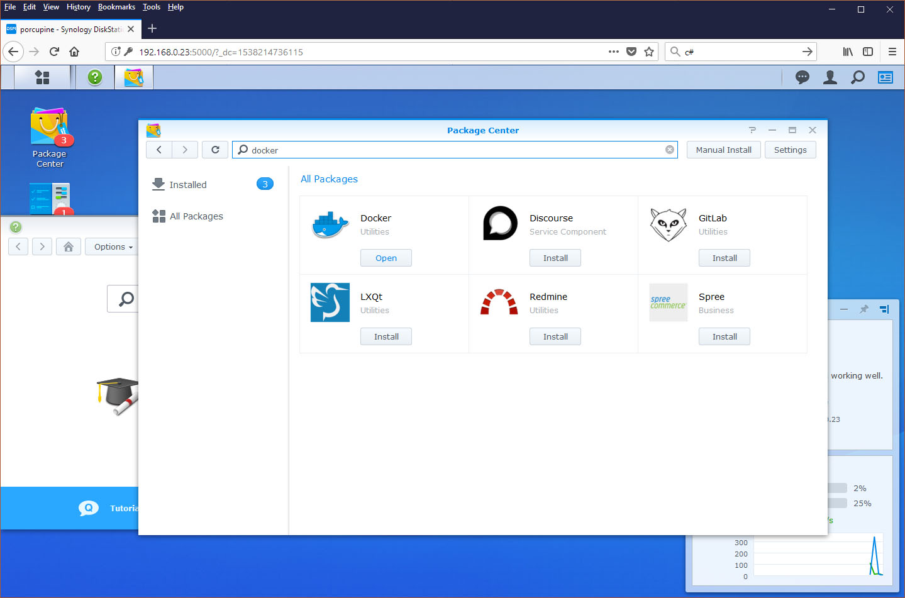Install the Redmine package
The height and width of the screenshot is (598, 905).
pos(555,336)
